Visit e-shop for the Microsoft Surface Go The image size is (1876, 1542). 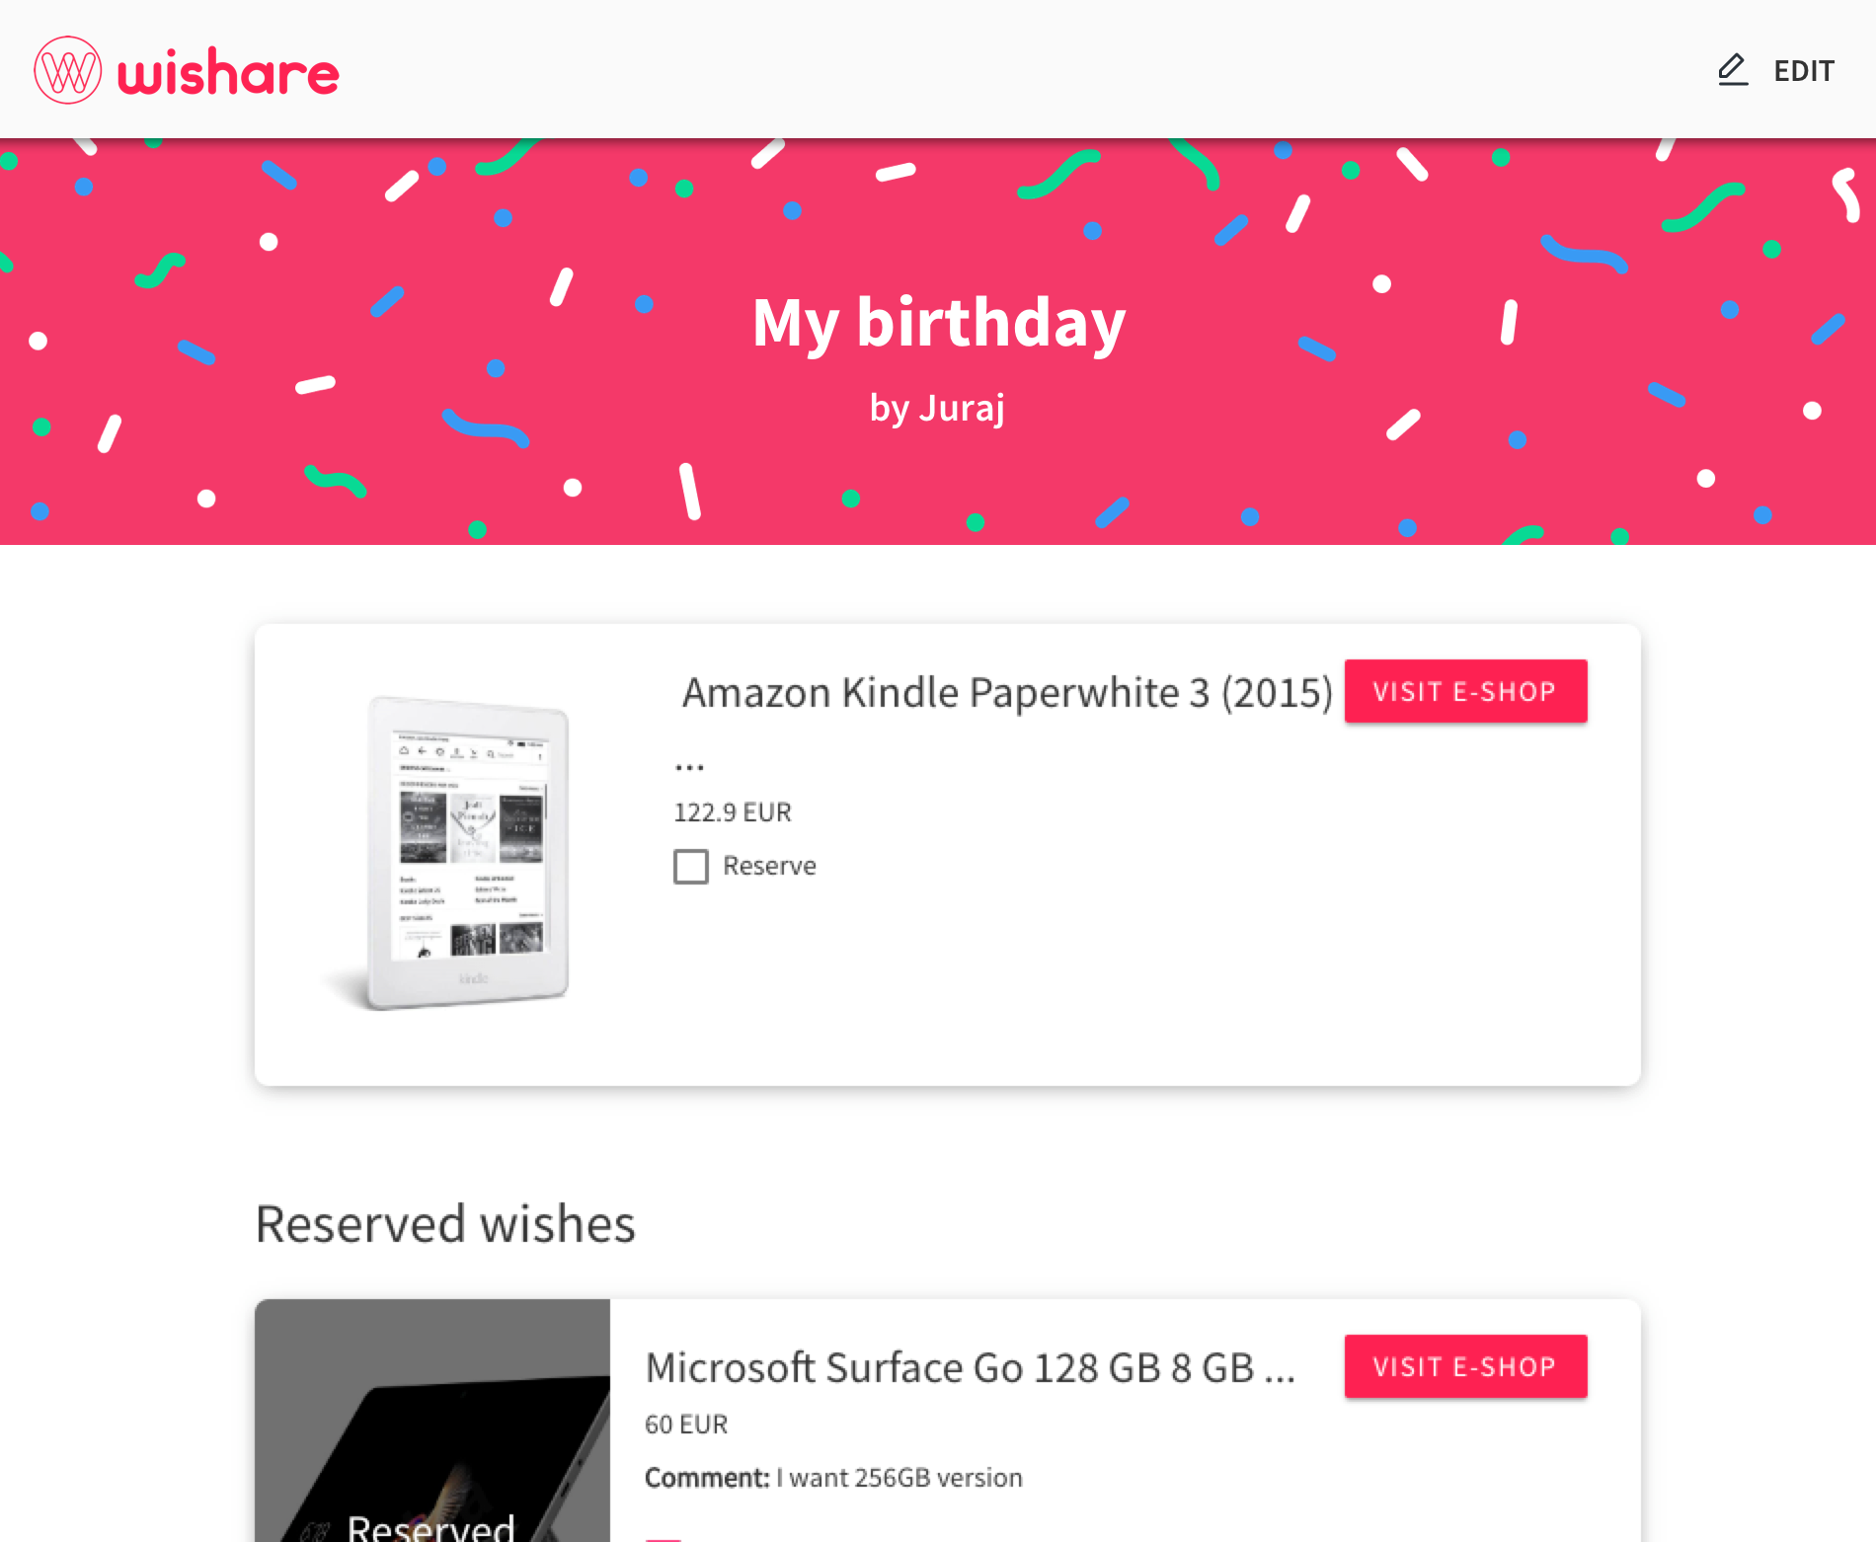(x=1465, y=1367)
